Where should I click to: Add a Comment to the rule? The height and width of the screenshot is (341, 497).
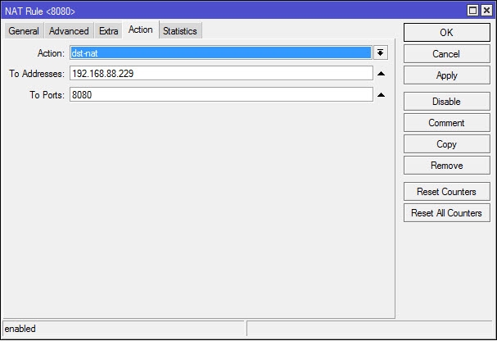click(x=446, y=123)
